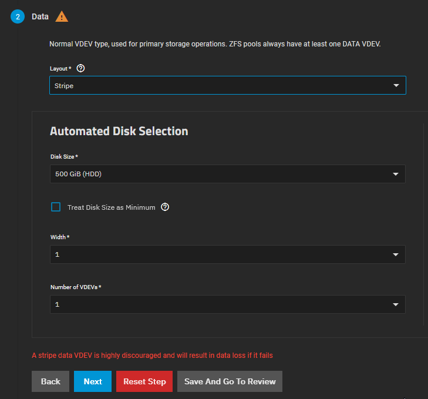Click the Width field's caret arrow icon
This screenshot has width=428, height=399.
(395, 254)
